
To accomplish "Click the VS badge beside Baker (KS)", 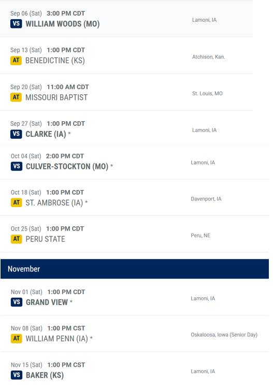I will click(17, 375).
